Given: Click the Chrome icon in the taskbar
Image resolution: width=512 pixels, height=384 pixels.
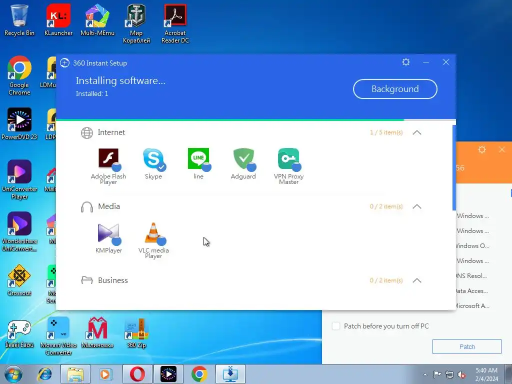Looking at the screenshot, I should click(x=199, y=374).
